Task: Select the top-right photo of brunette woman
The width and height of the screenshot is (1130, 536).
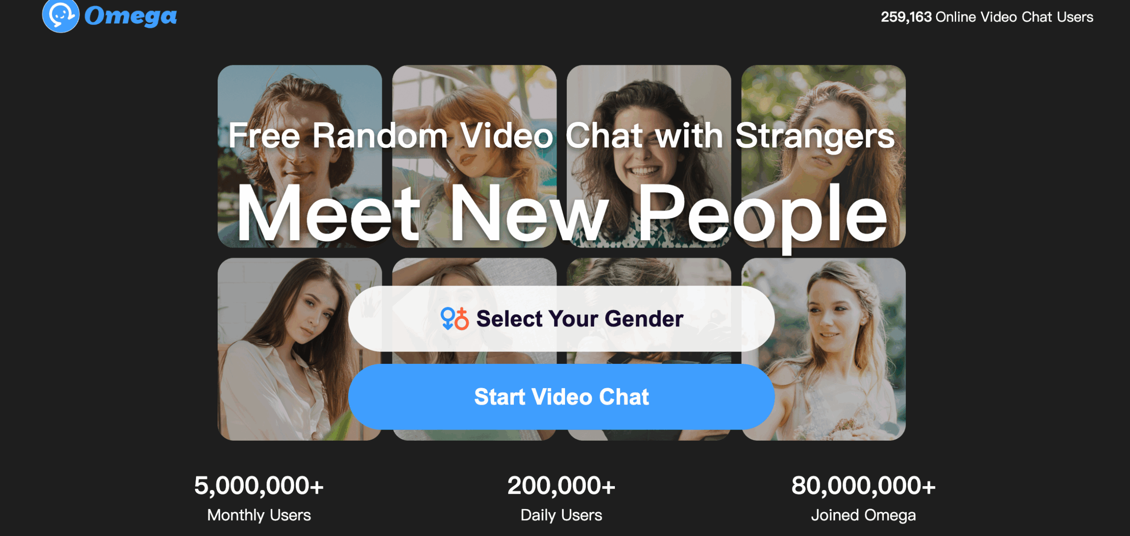Action: [x=823, y=156]
